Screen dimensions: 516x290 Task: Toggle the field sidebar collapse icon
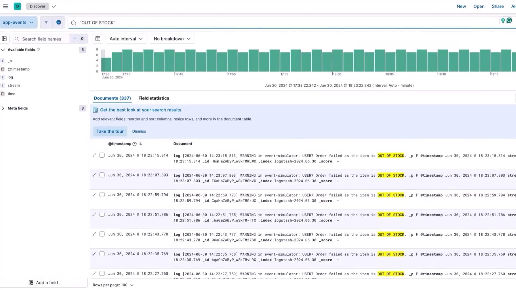(x=4, y=39)
